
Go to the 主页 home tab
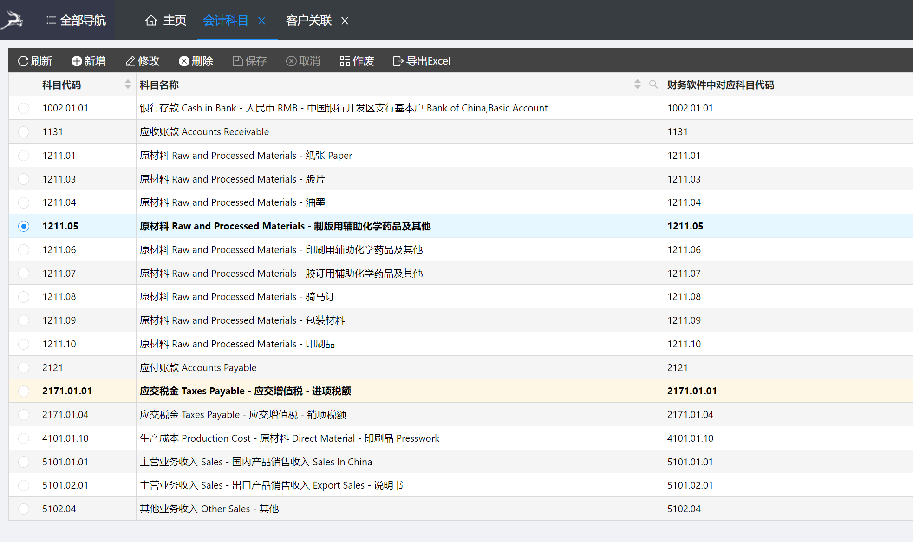coord(166,20)
